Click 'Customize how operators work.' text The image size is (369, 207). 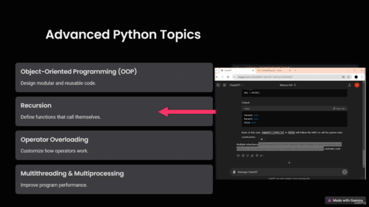pos(54,151)
